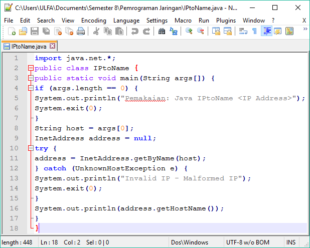Click the Save All toolbar icon

click(x=46, y=31)
